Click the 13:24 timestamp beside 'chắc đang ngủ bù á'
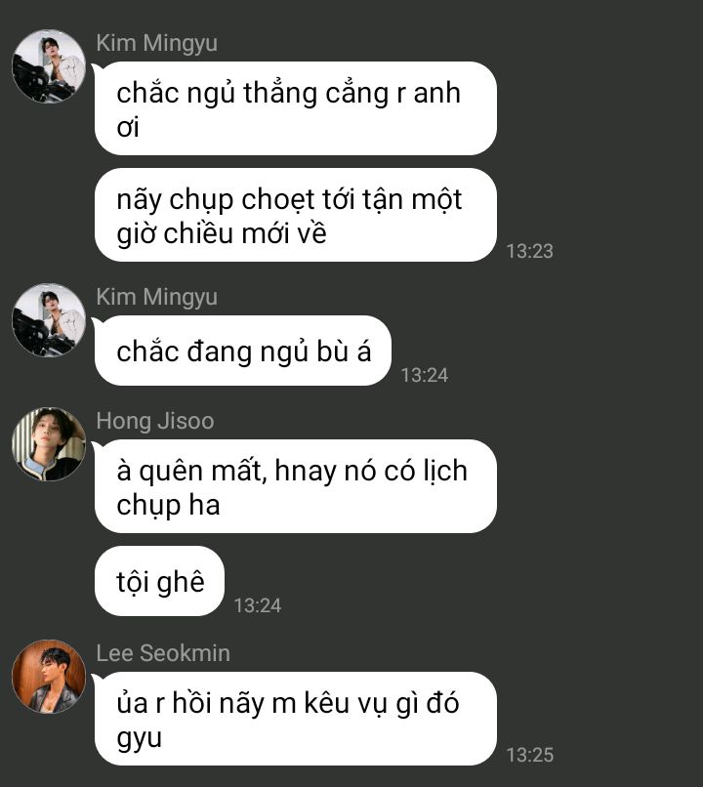The image size is (703, 787). tap(424, 375)
